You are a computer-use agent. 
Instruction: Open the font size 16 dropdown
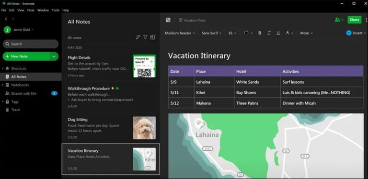click(x=232, y=33)
